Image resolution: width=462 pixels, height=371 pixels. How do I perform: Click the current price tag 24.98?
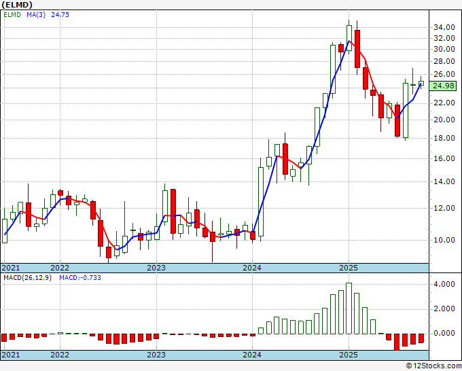pyautogui.click(x=443, y=86)
